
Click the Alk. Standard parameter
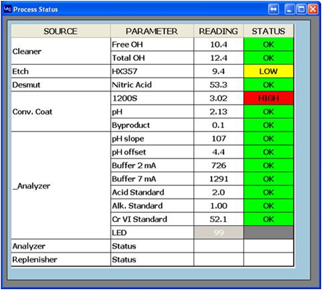152,206
